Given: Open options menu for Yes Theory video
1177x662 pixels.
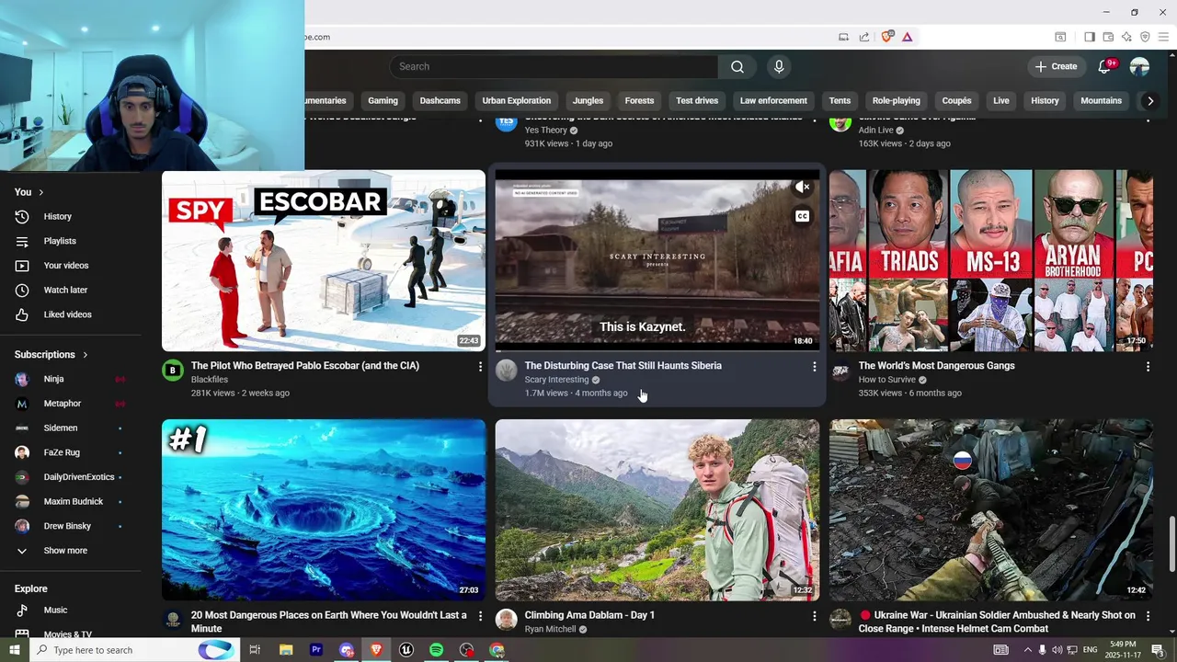Looking at the screenshot, I should (x=814, y=119).
